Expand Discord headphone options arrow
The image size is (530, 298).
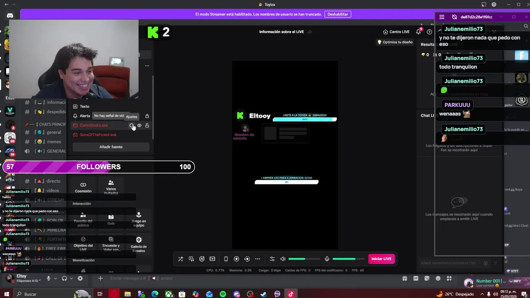click(x=71, y=279)
